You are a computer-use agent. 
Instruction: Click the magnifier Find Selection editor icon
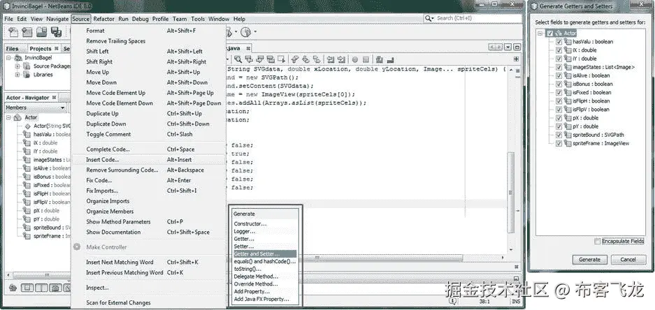(238, 59)
